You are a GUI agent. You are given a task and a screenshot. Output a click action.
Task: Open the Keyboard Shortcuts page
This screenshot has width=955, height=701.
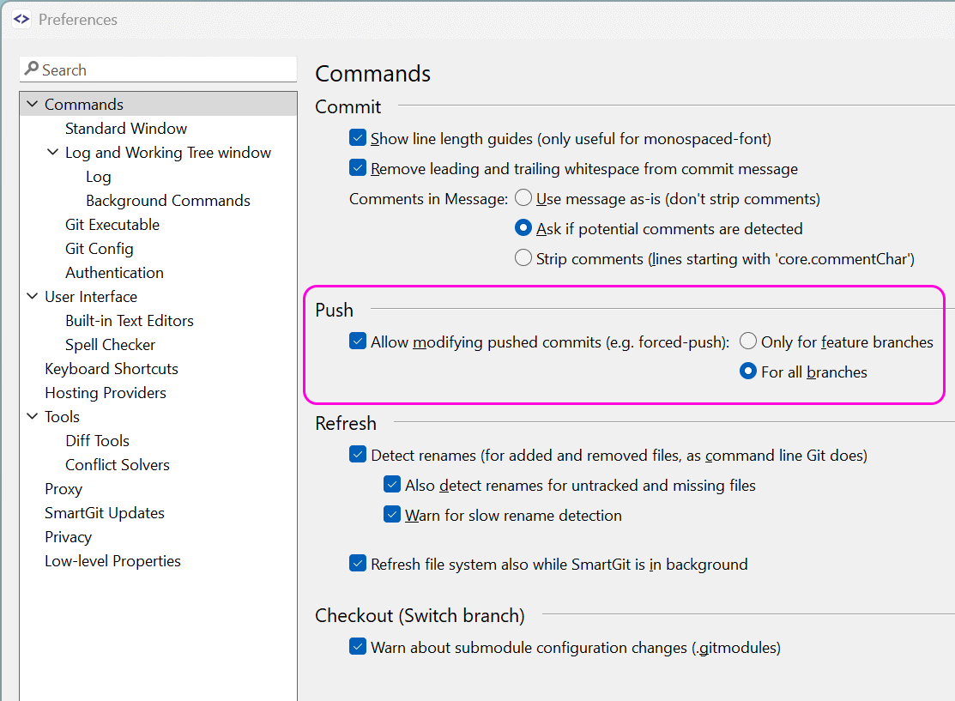111,368
